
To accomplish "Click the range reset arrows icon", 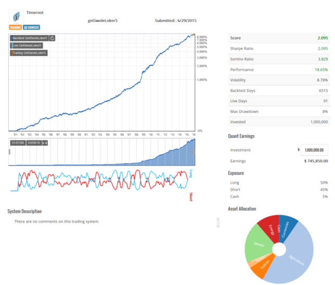I will (45, 143).
